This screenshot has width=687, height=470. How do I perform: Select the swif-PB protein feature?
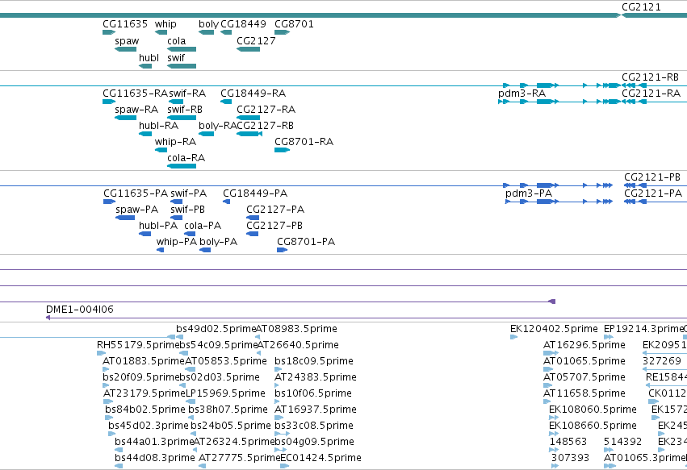pos(176,218)
